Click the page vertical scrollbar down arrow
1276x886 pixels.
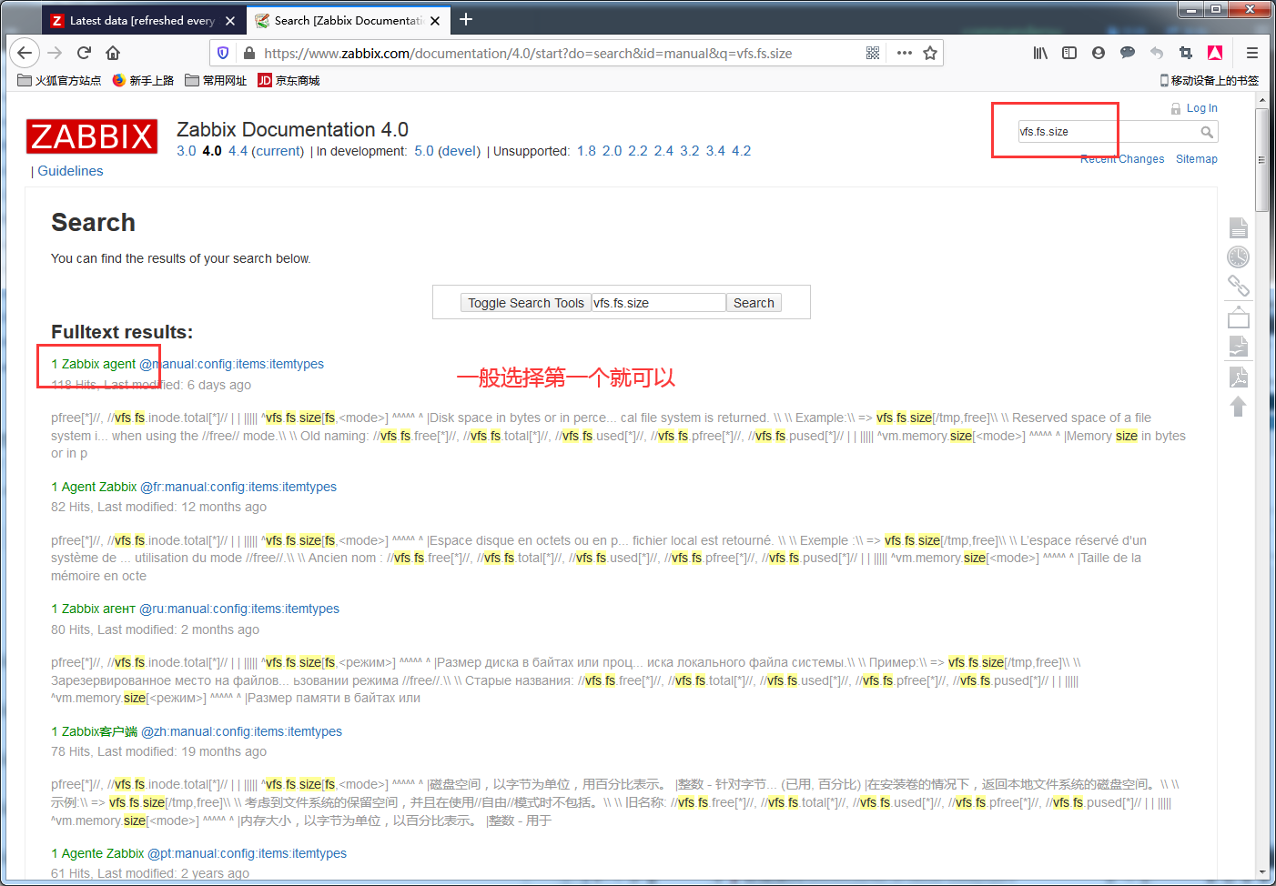(x=1261, y=873)
